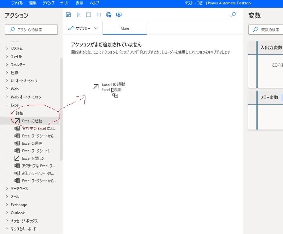Click the 変数の検索 search field
Image resolution: width=283 pixels, height=234 pixels.
265,30
